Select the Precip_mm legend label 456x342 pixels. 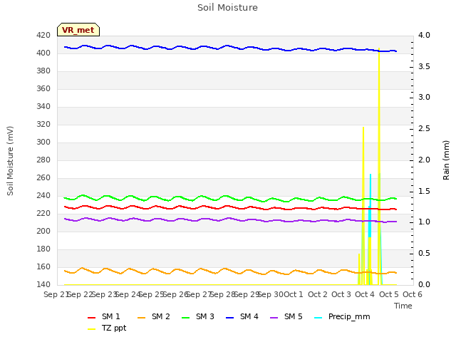coord(349,316)
